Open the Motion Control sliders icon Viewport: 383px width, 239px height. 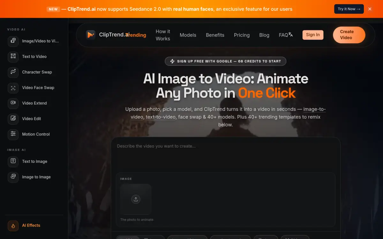point(13,134)
